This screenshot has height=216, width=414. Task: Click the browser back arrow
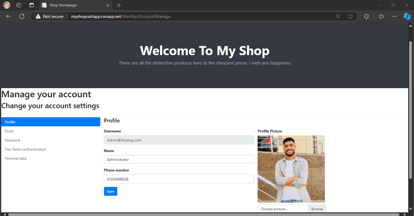[x=8, y=16]
